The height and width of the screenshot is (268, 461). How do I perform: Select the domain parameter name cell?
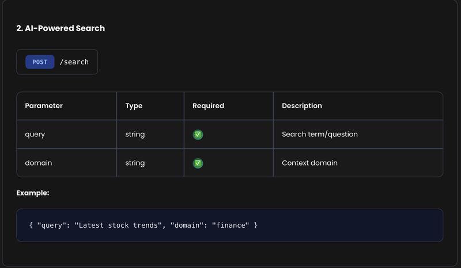pos(39,163)
